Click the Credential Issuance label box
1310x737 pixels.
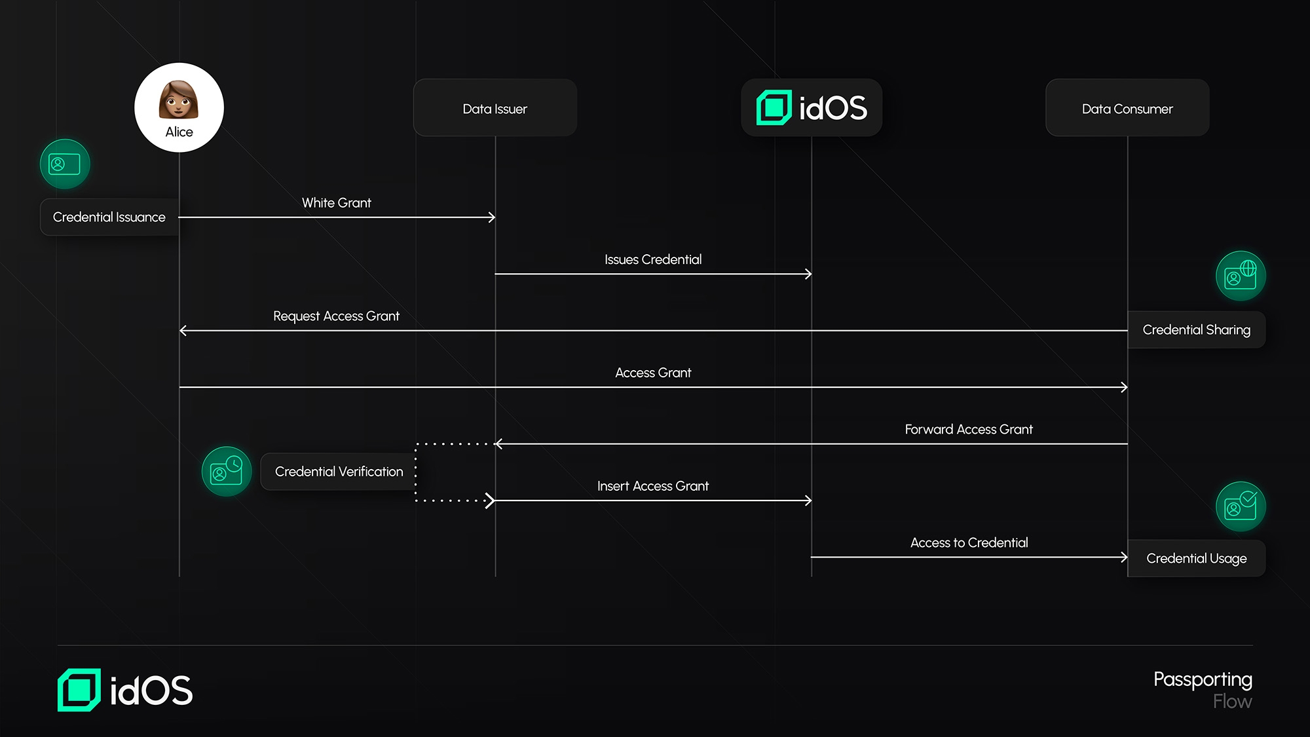coord(109,217)
